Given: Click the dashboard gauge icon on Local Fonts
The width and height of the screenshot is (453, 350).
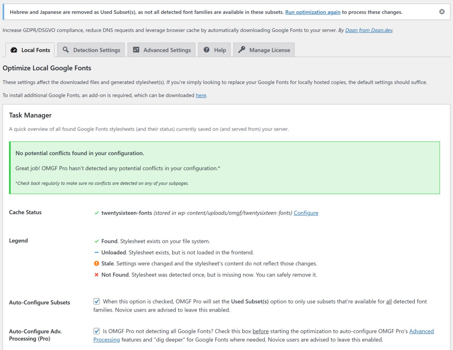Looking at the screenshot, I should [14, 50].
